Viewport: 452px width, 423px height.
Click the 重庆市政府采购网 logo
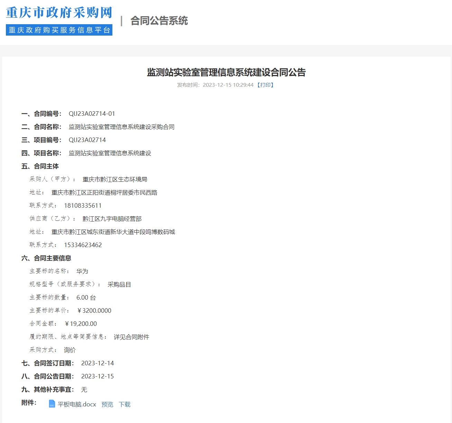[59, 13]
